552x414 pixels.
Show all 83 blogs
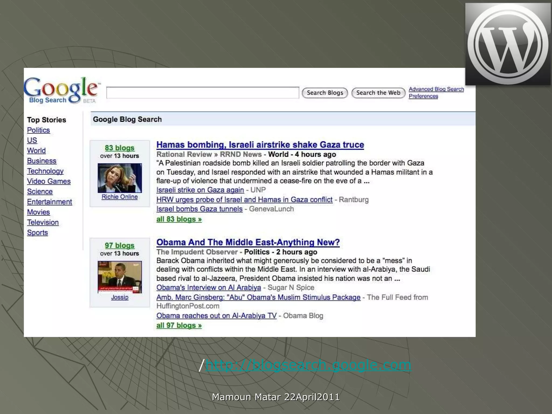(x=179, y=219)
